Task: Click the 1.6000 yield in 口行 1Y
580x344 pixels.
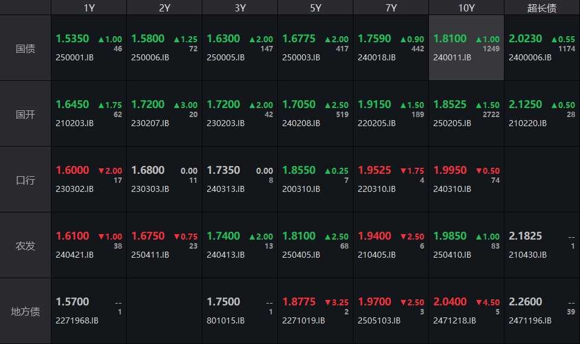Action: [72, 170]
